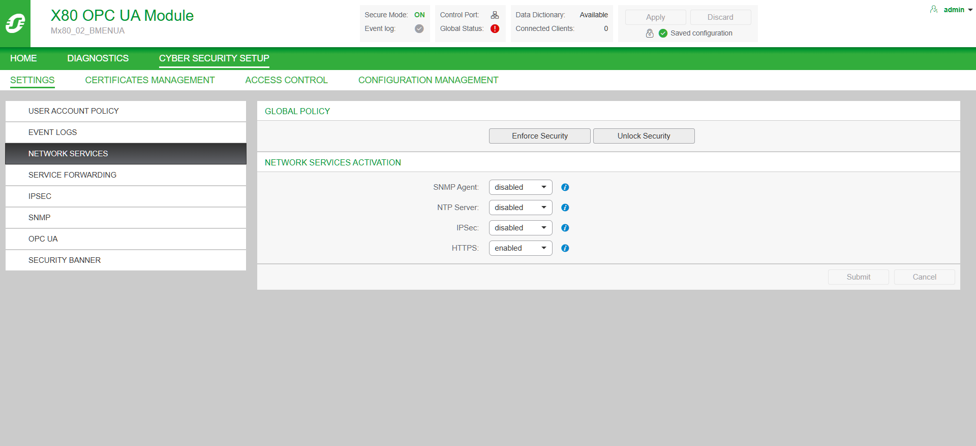Screen dimensions: 976x446
Task: Click the Event log status icon
Action: coord(419,29)
